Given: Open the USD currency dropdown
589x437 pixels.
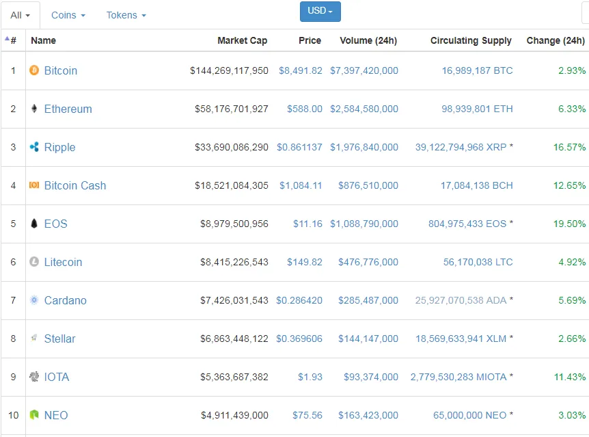Looking at the screenshot, I should point(320,11).
